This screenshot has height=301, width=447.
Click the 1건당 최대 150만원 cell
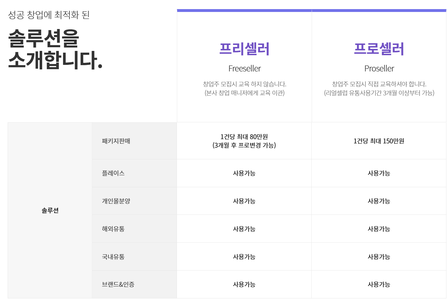click(x=379, y=141)
